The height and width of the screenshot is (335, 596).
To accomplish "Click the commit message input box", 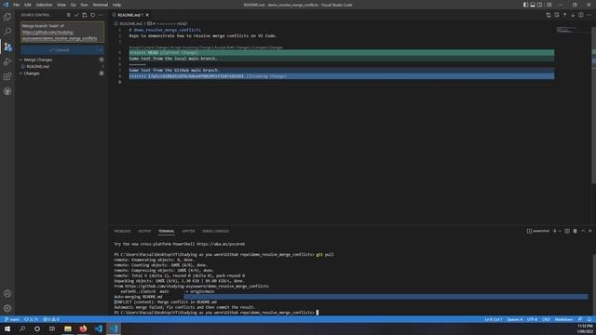I will point(62,32).
